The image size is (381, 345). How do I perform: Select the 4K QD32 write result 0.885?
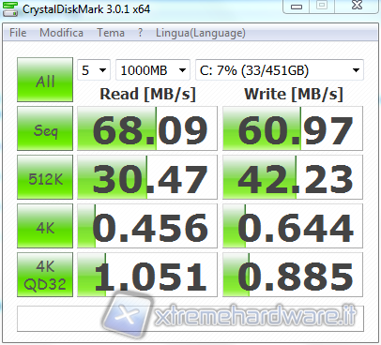(293, 275)
